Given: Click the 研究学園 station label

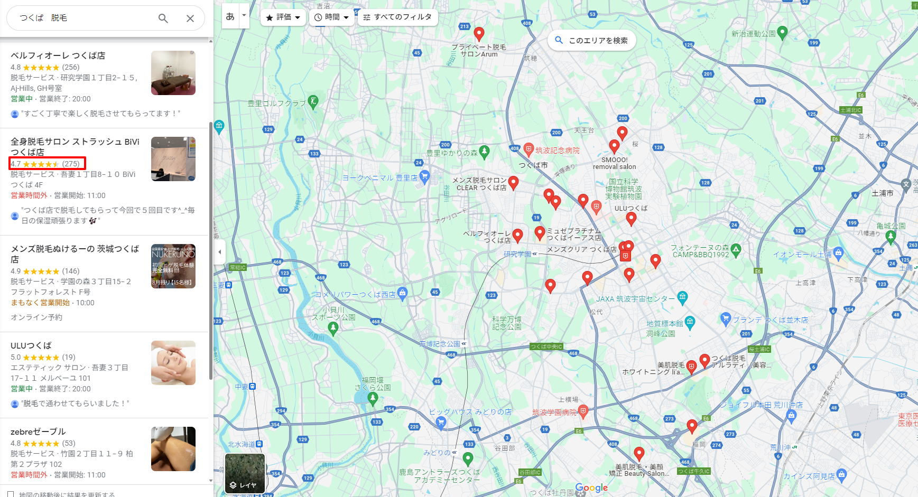Looking at the screenshot, I should pyautogui.click(x=517, y=254).
